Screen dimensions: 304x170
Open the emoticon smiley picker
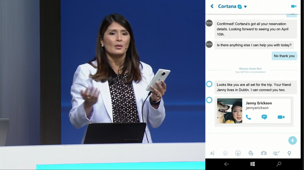[225, 153]
